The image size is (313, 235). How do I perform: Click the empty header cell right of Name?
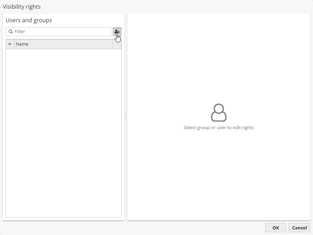pyautogui.click(x=117, y=44)
